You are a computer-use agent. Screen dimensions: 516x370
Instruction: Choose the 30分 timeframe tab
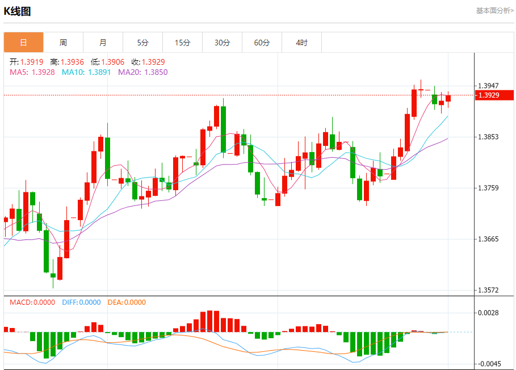[222, 43]
